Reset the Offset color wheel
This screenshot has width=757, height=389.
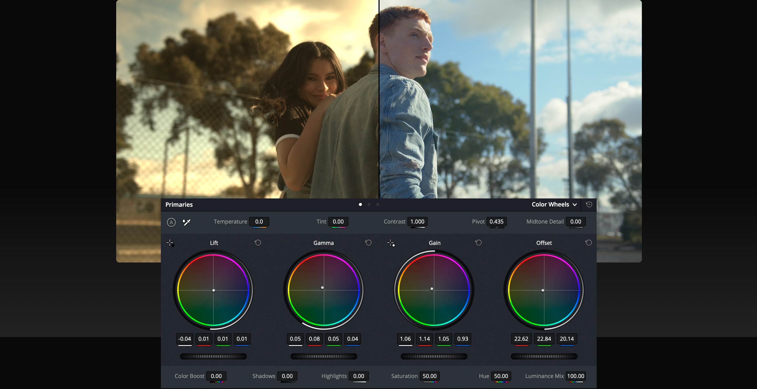pos(589,243)
